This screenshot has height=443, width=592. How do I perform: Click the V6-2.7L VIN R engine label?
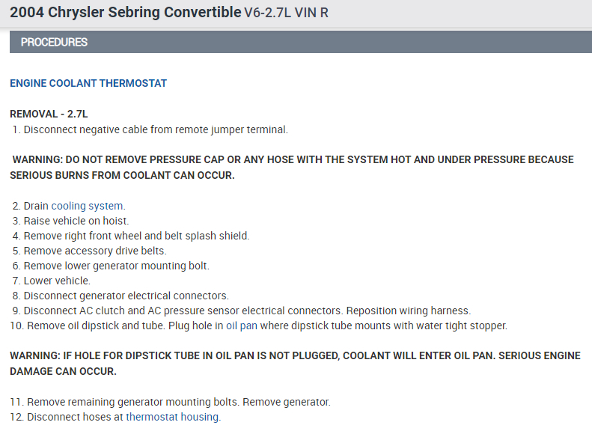coord(286,14)
